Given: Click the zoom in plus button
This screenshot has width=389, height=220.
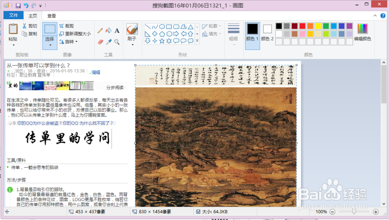Looking at the screenshot, I should 376,212.
